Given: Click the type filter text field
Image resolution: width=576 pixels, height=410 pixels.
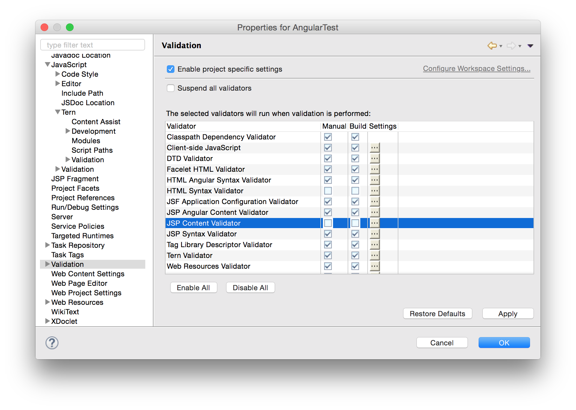Looking at the screenshot, I should [x=93, y=45].
